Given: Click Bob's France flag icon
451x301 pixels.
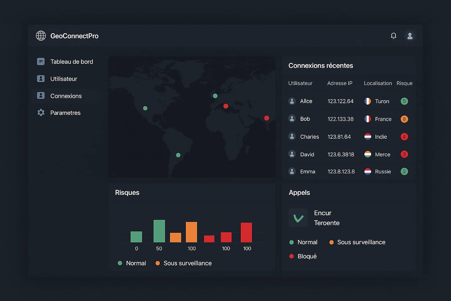Looking at the screenshot, I should coord(368,119).
